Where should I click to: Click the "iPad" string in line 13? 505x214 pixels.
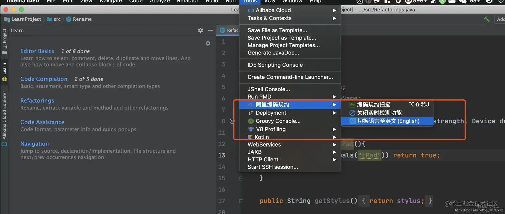370,155
